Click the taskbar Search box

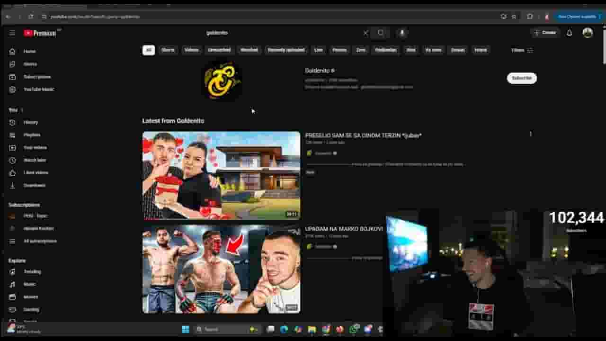(x=227, y=329)
